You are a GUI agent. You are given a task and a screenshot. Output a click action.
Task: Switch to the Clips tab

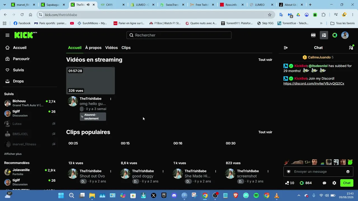[126, 48]
